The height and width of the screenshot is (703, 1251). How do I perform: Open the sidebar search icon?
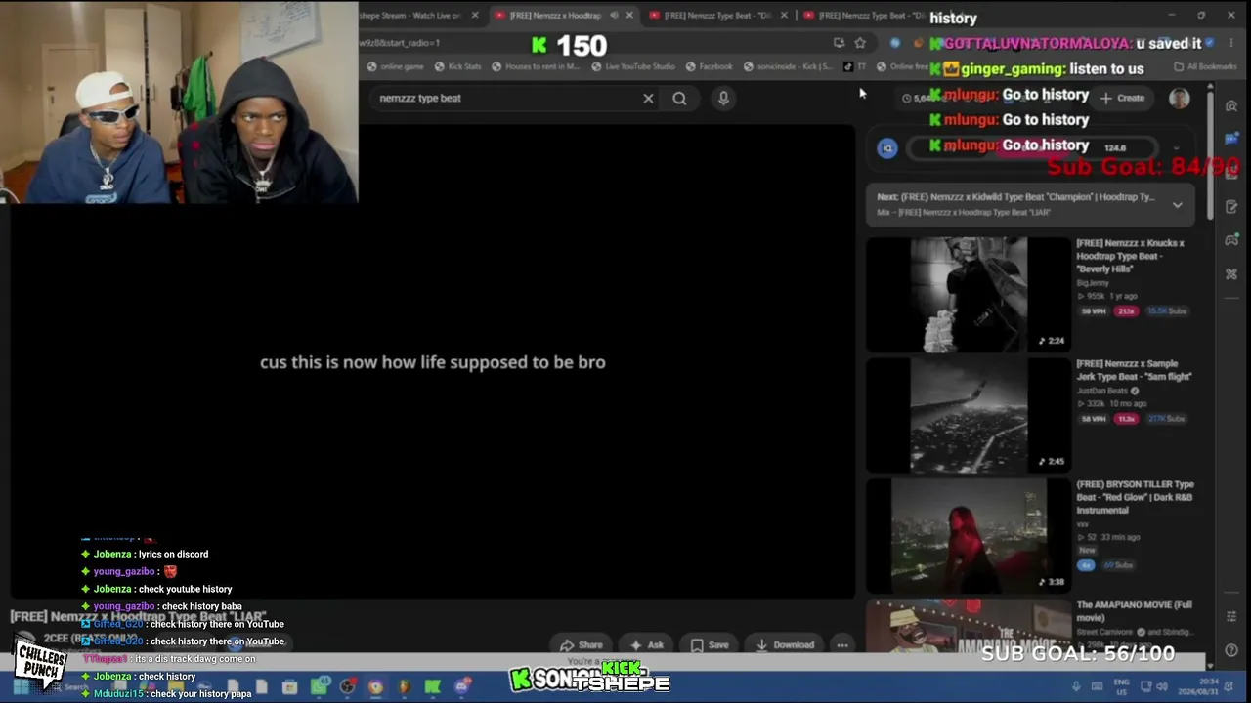pos(1231,105)
